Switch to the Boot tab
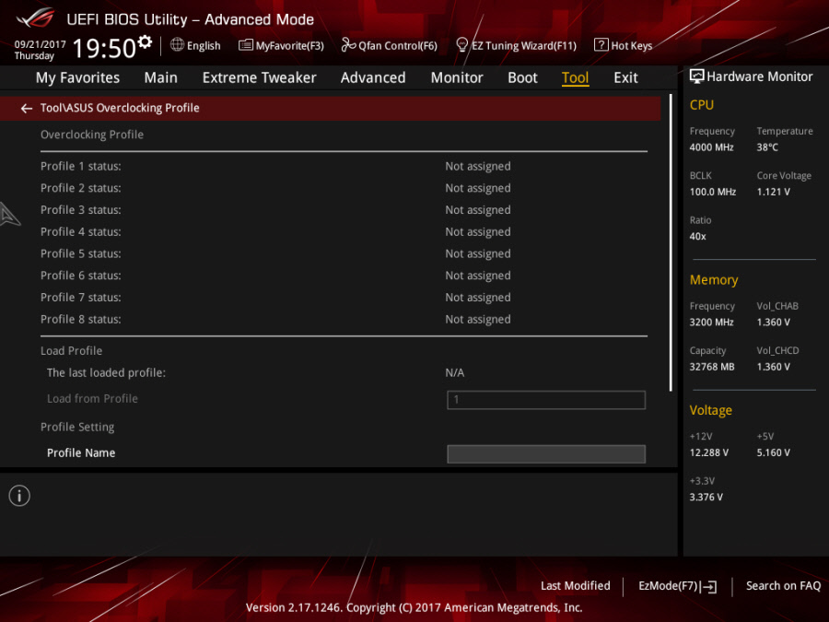The height and width of the screenshot is (622, 829). [x=522, y=77]
